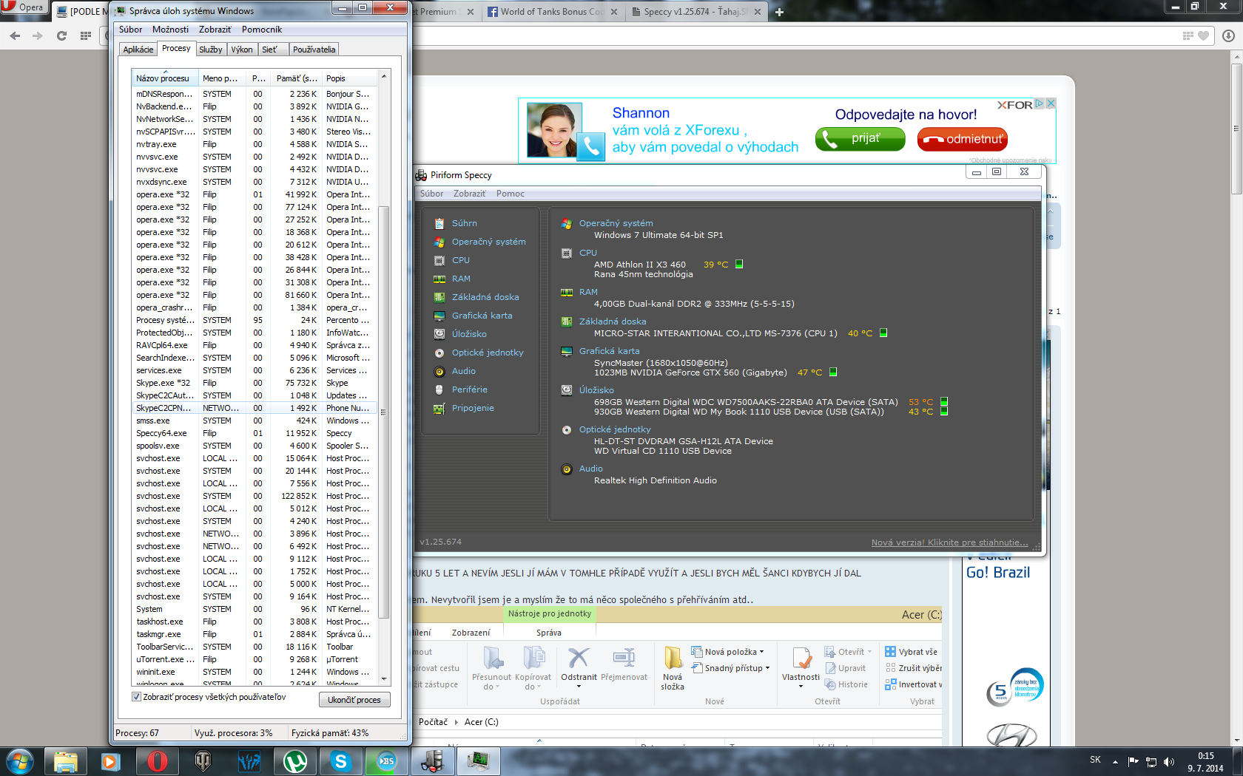Click SK keyboard language indicator in tray

1095,760
